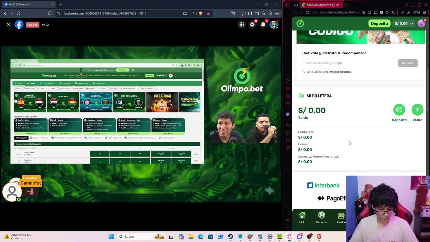Open a new tab in Brave

point(60,4)
